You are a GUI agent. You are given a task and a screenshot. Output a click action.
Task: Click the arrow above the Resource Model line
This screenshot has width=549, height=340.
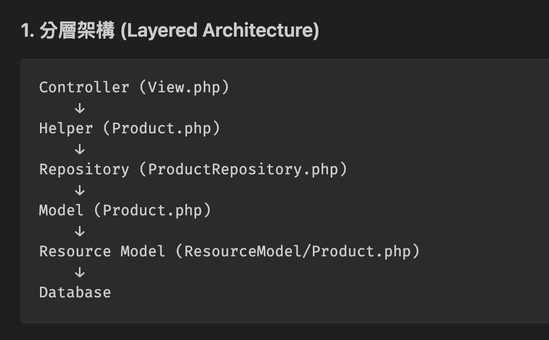point(80,231)
